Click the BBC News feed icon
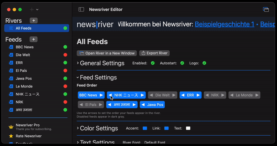The height and width of the screenshot is (146, 277). (x=11, y=47)
